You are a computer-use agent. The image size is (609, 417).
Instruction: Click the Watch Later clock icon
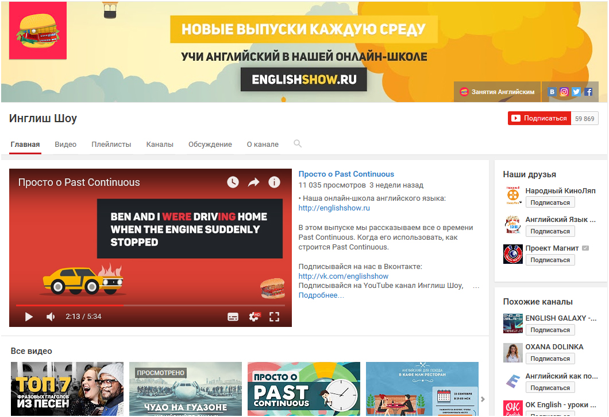(233, 182)
